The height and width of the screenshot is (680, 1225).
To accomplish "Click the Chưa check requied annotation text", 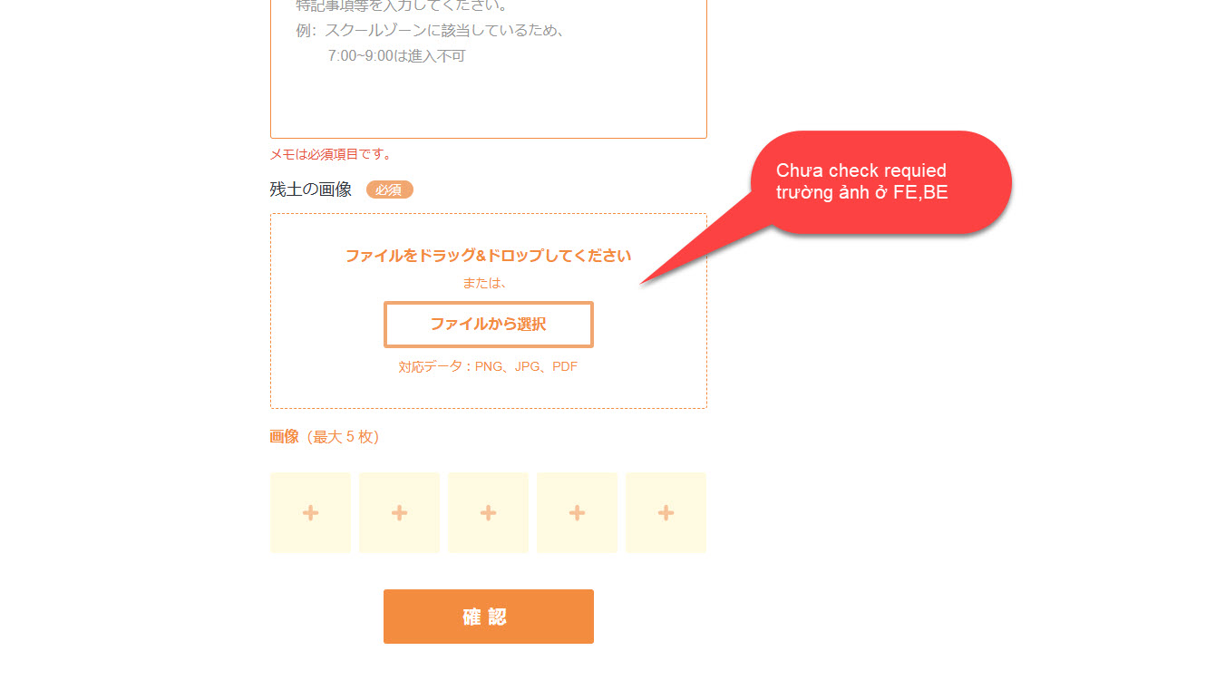I will pyautogui.click(x=861, y=171).
